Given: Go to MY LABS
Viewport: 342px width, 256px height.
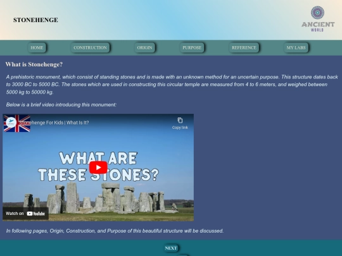Looking at the screenshot, I should pos(296,47).
